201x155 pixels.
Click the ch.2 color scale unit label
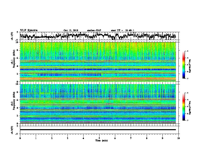click(190, 108)
